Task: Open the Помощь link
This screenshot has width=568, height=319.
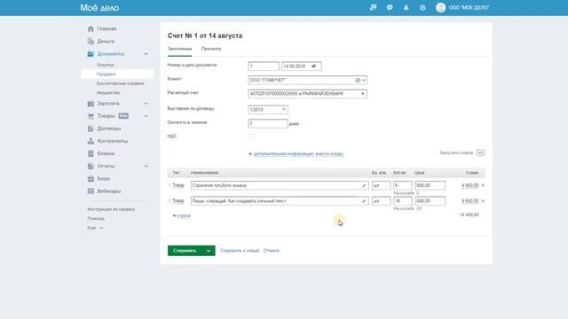Action: tap(96, 219)
